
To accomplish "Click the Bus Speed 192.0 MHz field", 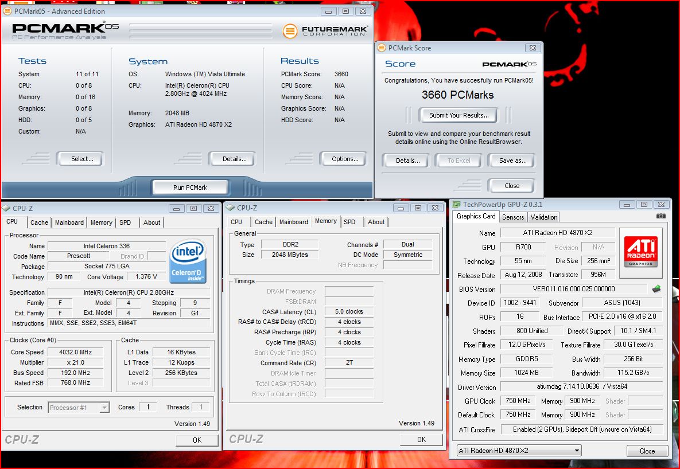I will [x=75, y=372].
